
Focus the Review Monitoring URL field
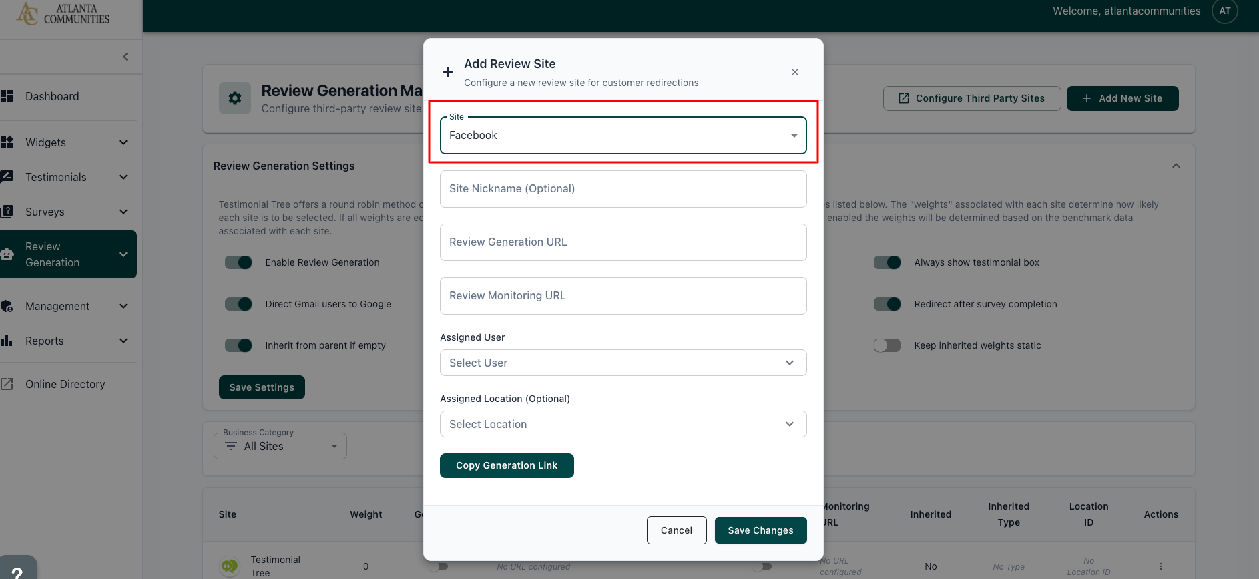pos(623,296)
